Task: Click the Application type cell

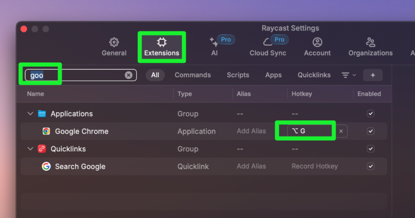Action: [196, 131]
